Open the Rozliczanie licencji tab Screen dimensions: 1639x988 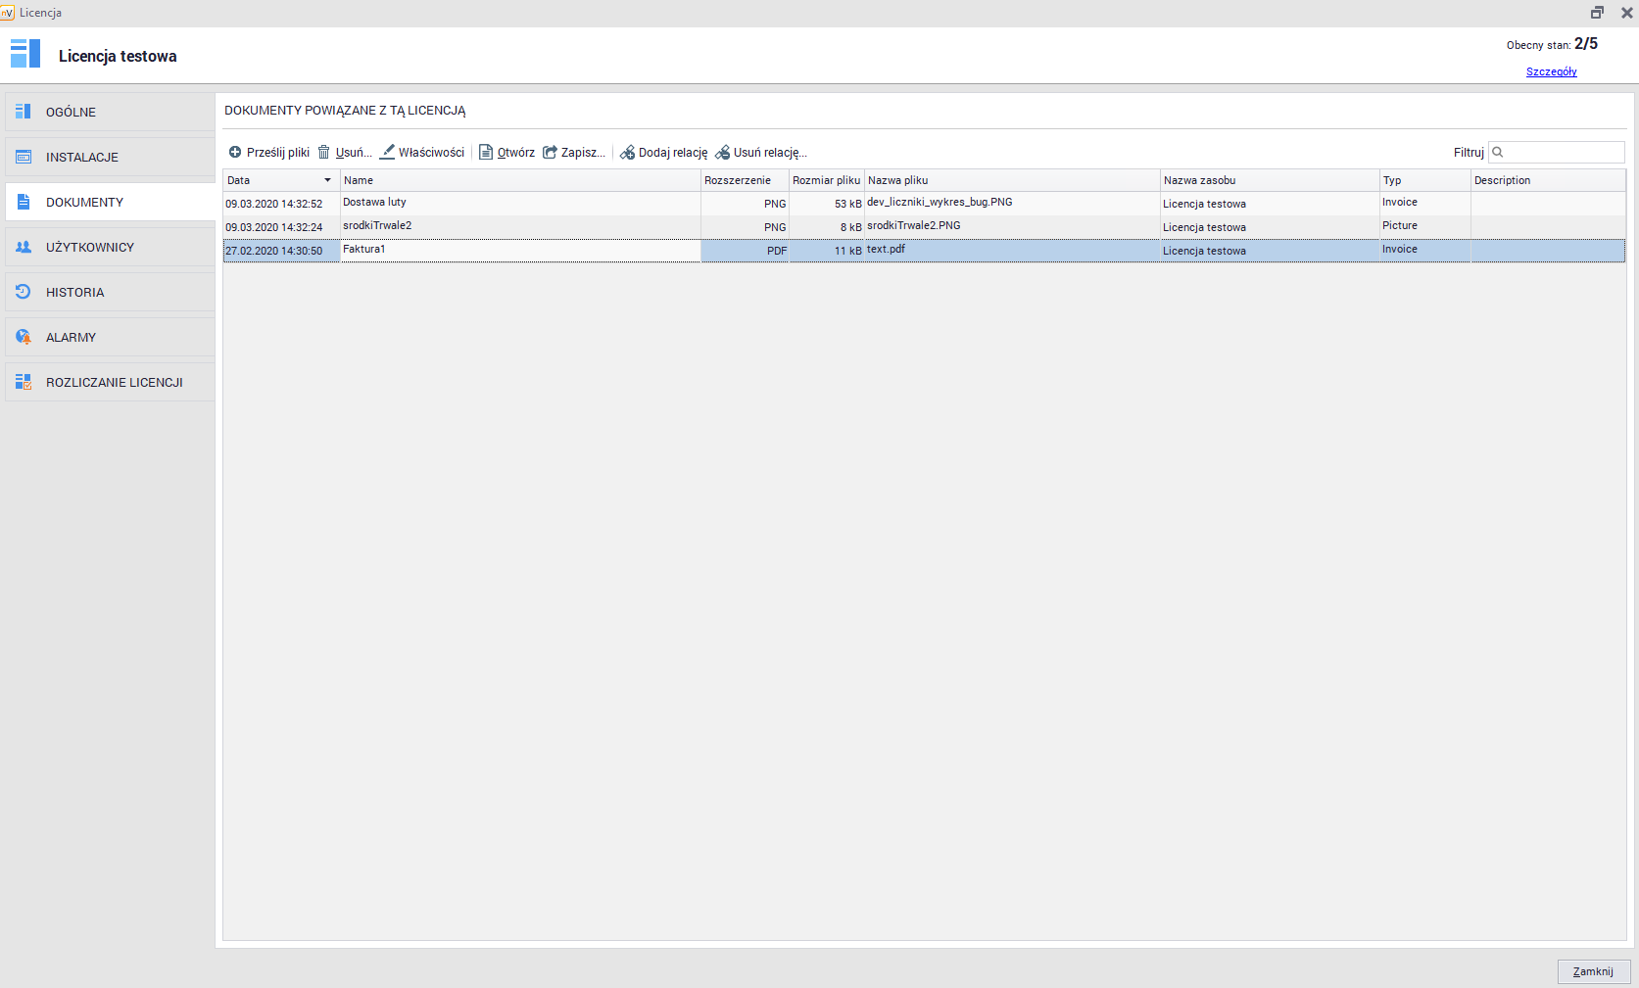point(114,383)
